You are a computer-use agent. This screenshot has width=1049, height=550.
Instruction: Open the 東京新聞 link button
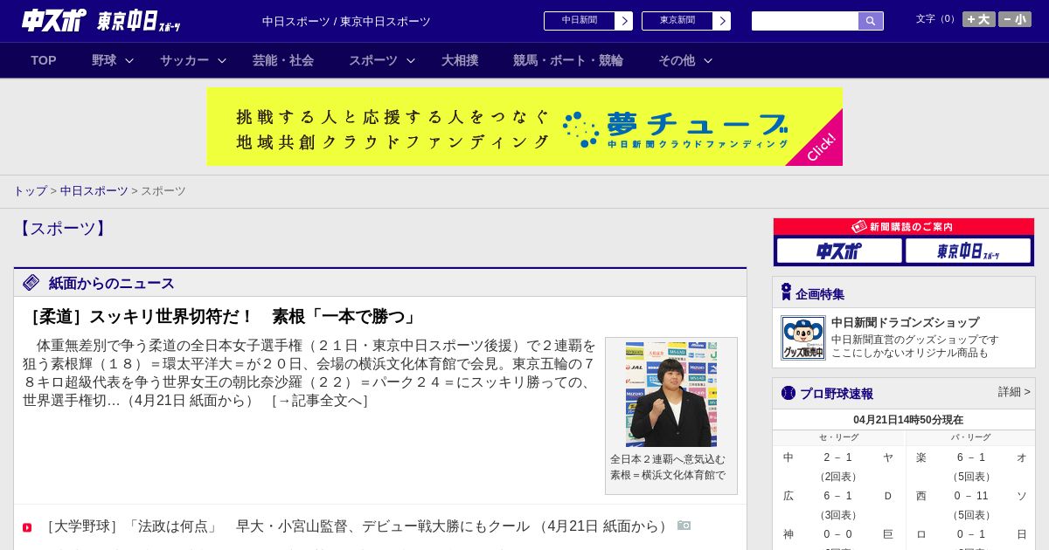677,21
